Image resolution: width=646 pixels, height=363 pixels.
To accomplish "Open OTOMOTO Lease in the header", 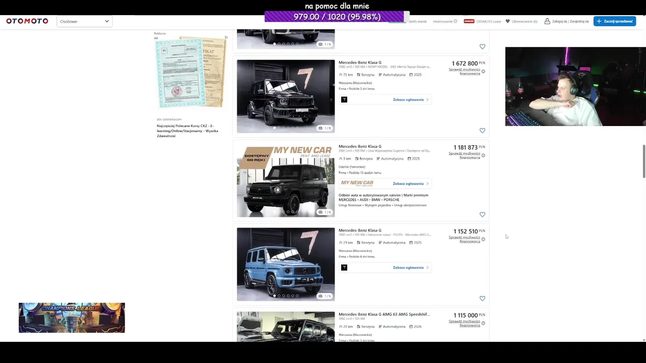I will click(x=489, y=21).
